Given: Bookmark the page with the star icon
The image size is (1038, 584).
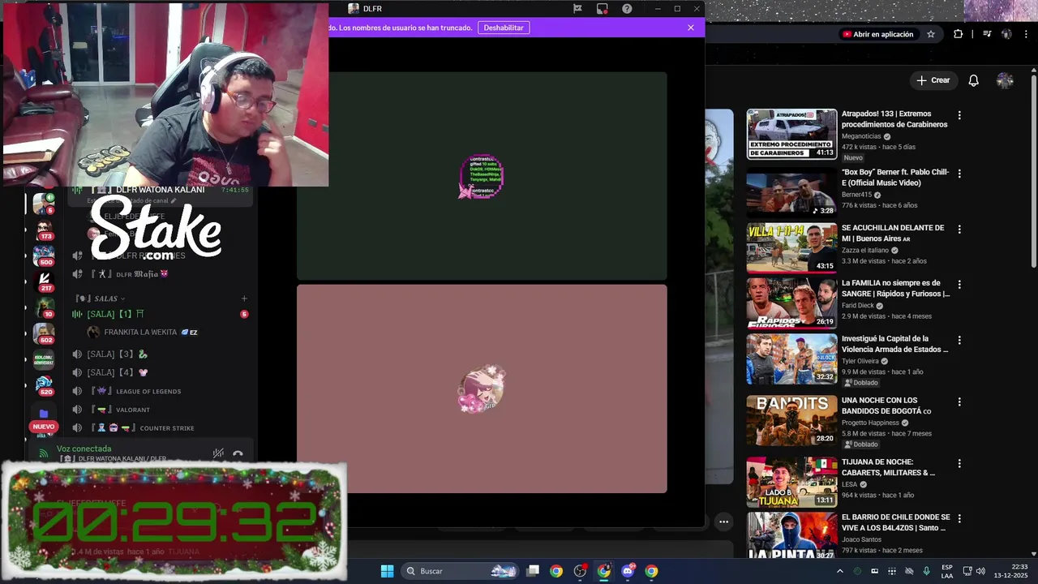Looking at the screenshot, I should pyautogui.click(x=931, y=34).
